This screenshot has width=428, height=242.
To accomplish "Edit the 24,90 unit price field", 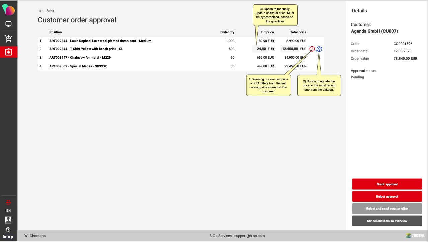I will coord(260,49).
